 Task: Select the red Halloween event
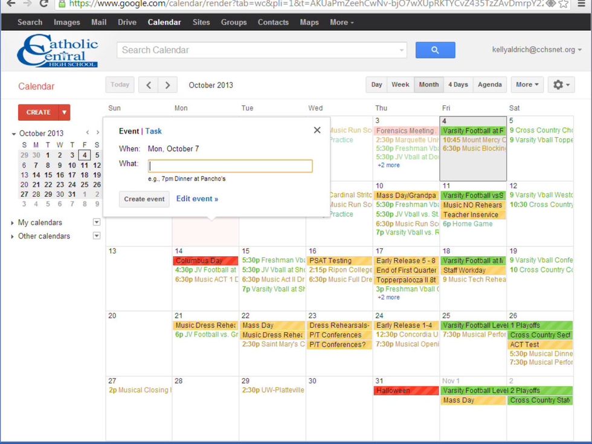point(406,391)
